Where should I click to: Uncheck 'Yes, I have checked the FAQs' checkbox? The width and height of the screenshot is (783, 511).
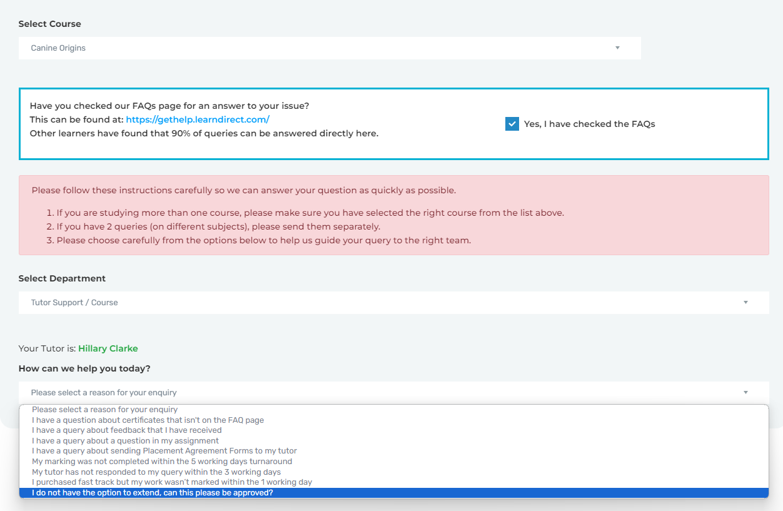pyautogui.click(x=512, y=124)
